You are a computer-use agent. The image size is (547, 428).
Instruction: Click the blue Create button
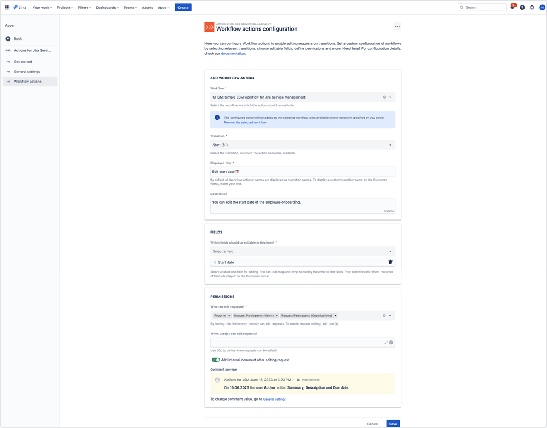(x=183, y=7)
